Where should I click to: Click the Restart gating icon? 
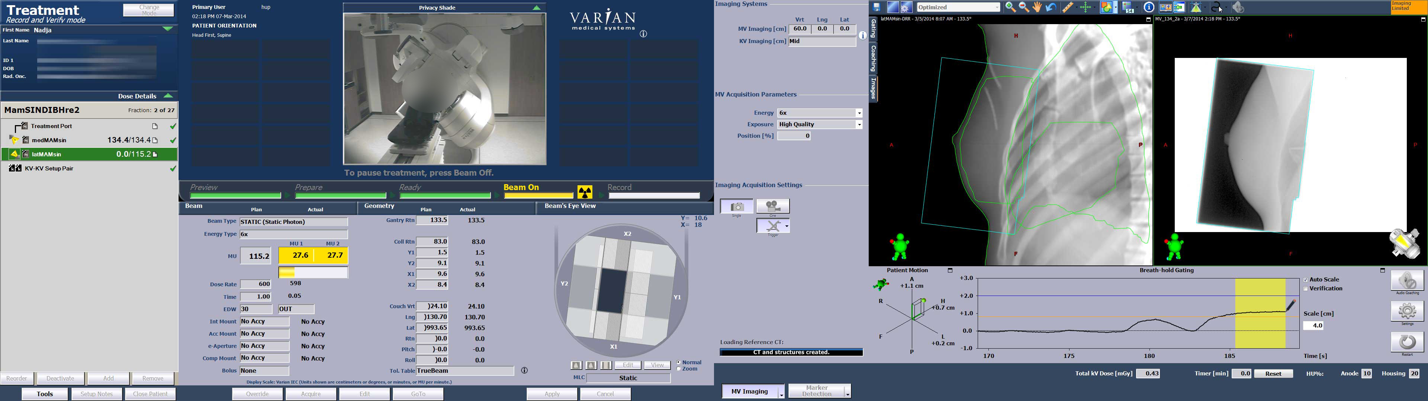pos(1407,341)
